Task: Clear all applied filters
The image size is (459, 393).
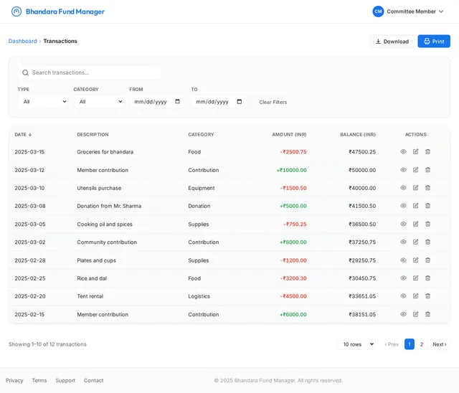Action: point(273,102)
